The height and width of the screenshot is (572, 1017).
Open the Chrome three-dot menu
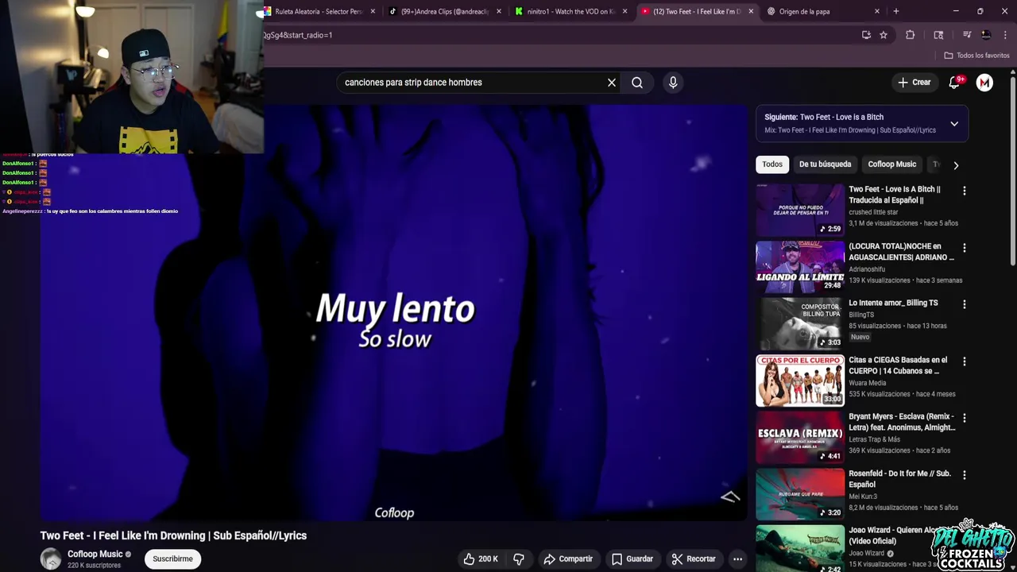1005,35
